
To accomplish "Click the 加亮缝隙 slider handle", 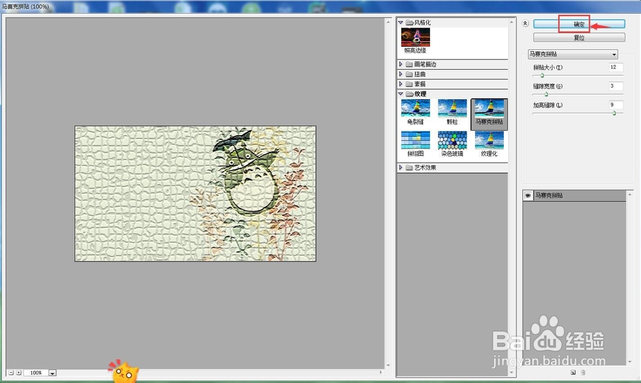I will (x=614, y=113).
